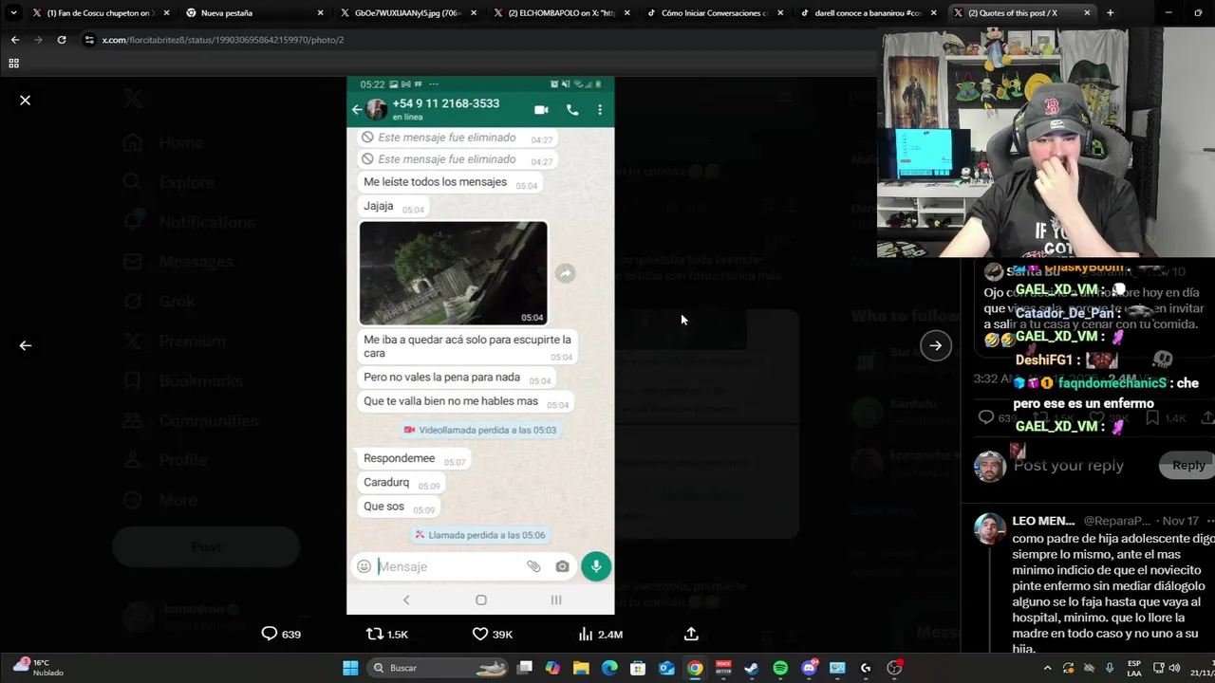Viewport: 1215px width, 683px height.
Task: Switch to Chrome in the taskbar
Action: coord(695,668)
